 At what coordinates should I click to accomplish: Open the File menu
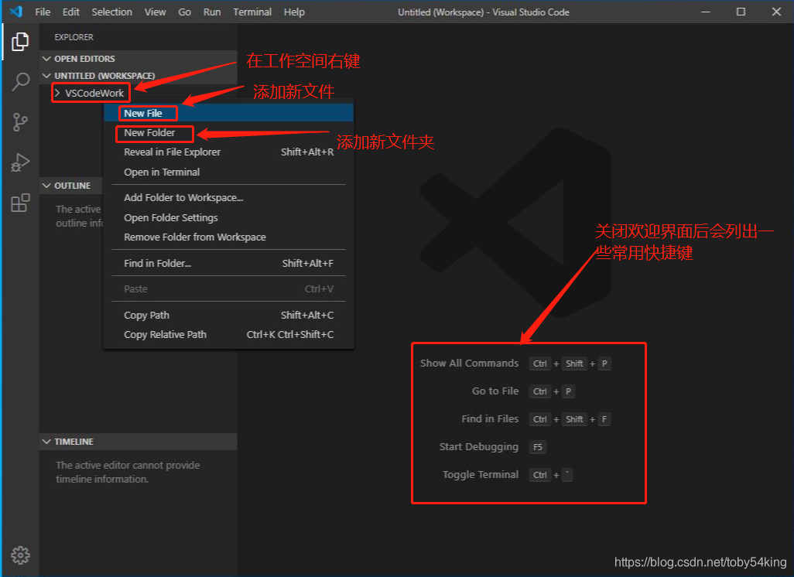(x=43, y=12)
